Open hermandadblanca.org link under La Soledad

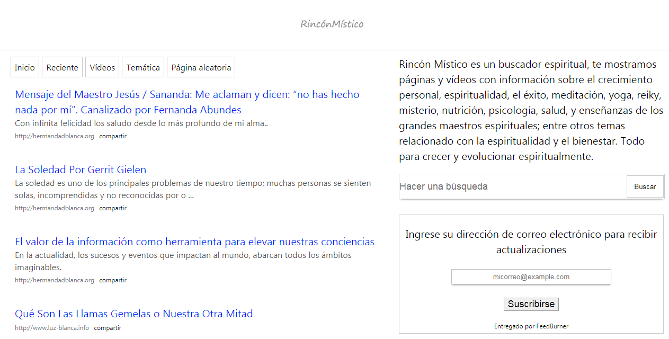coord(55,208)
